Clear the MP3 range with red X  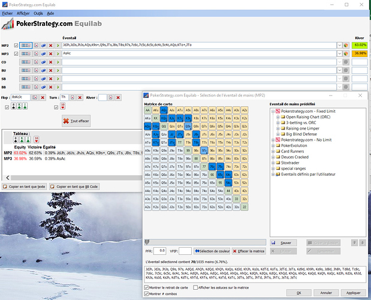pyautogui.click(x=50, y=54)
